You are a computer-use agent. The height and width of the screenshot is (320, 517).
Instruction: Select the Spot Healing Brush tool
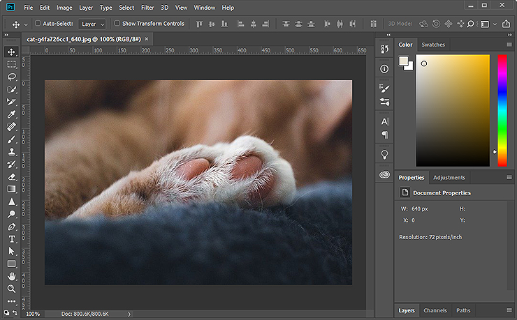point(12,127)
